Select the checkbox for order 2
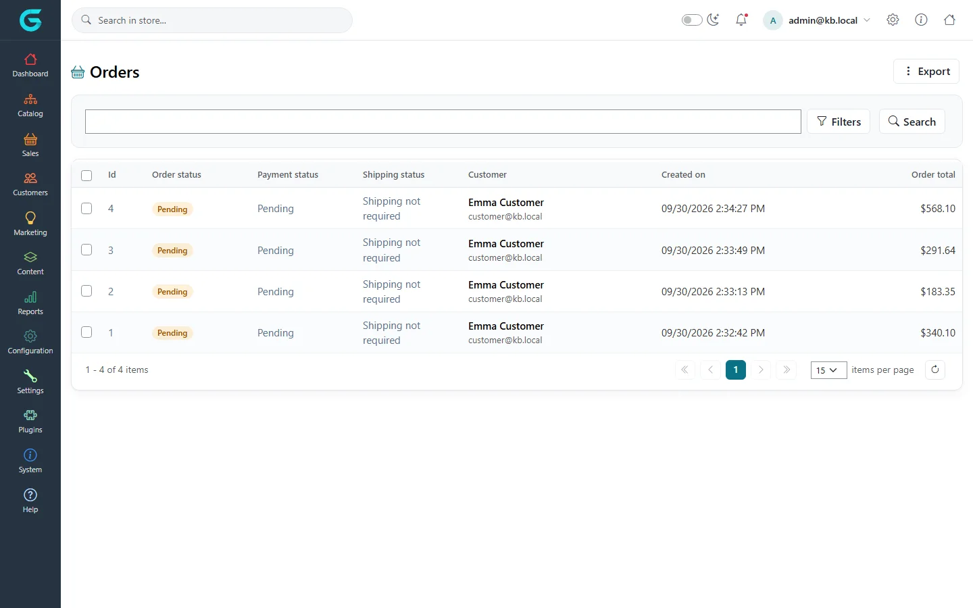The width and height of the screenshot is (973, 608). [x=86, y=291]
